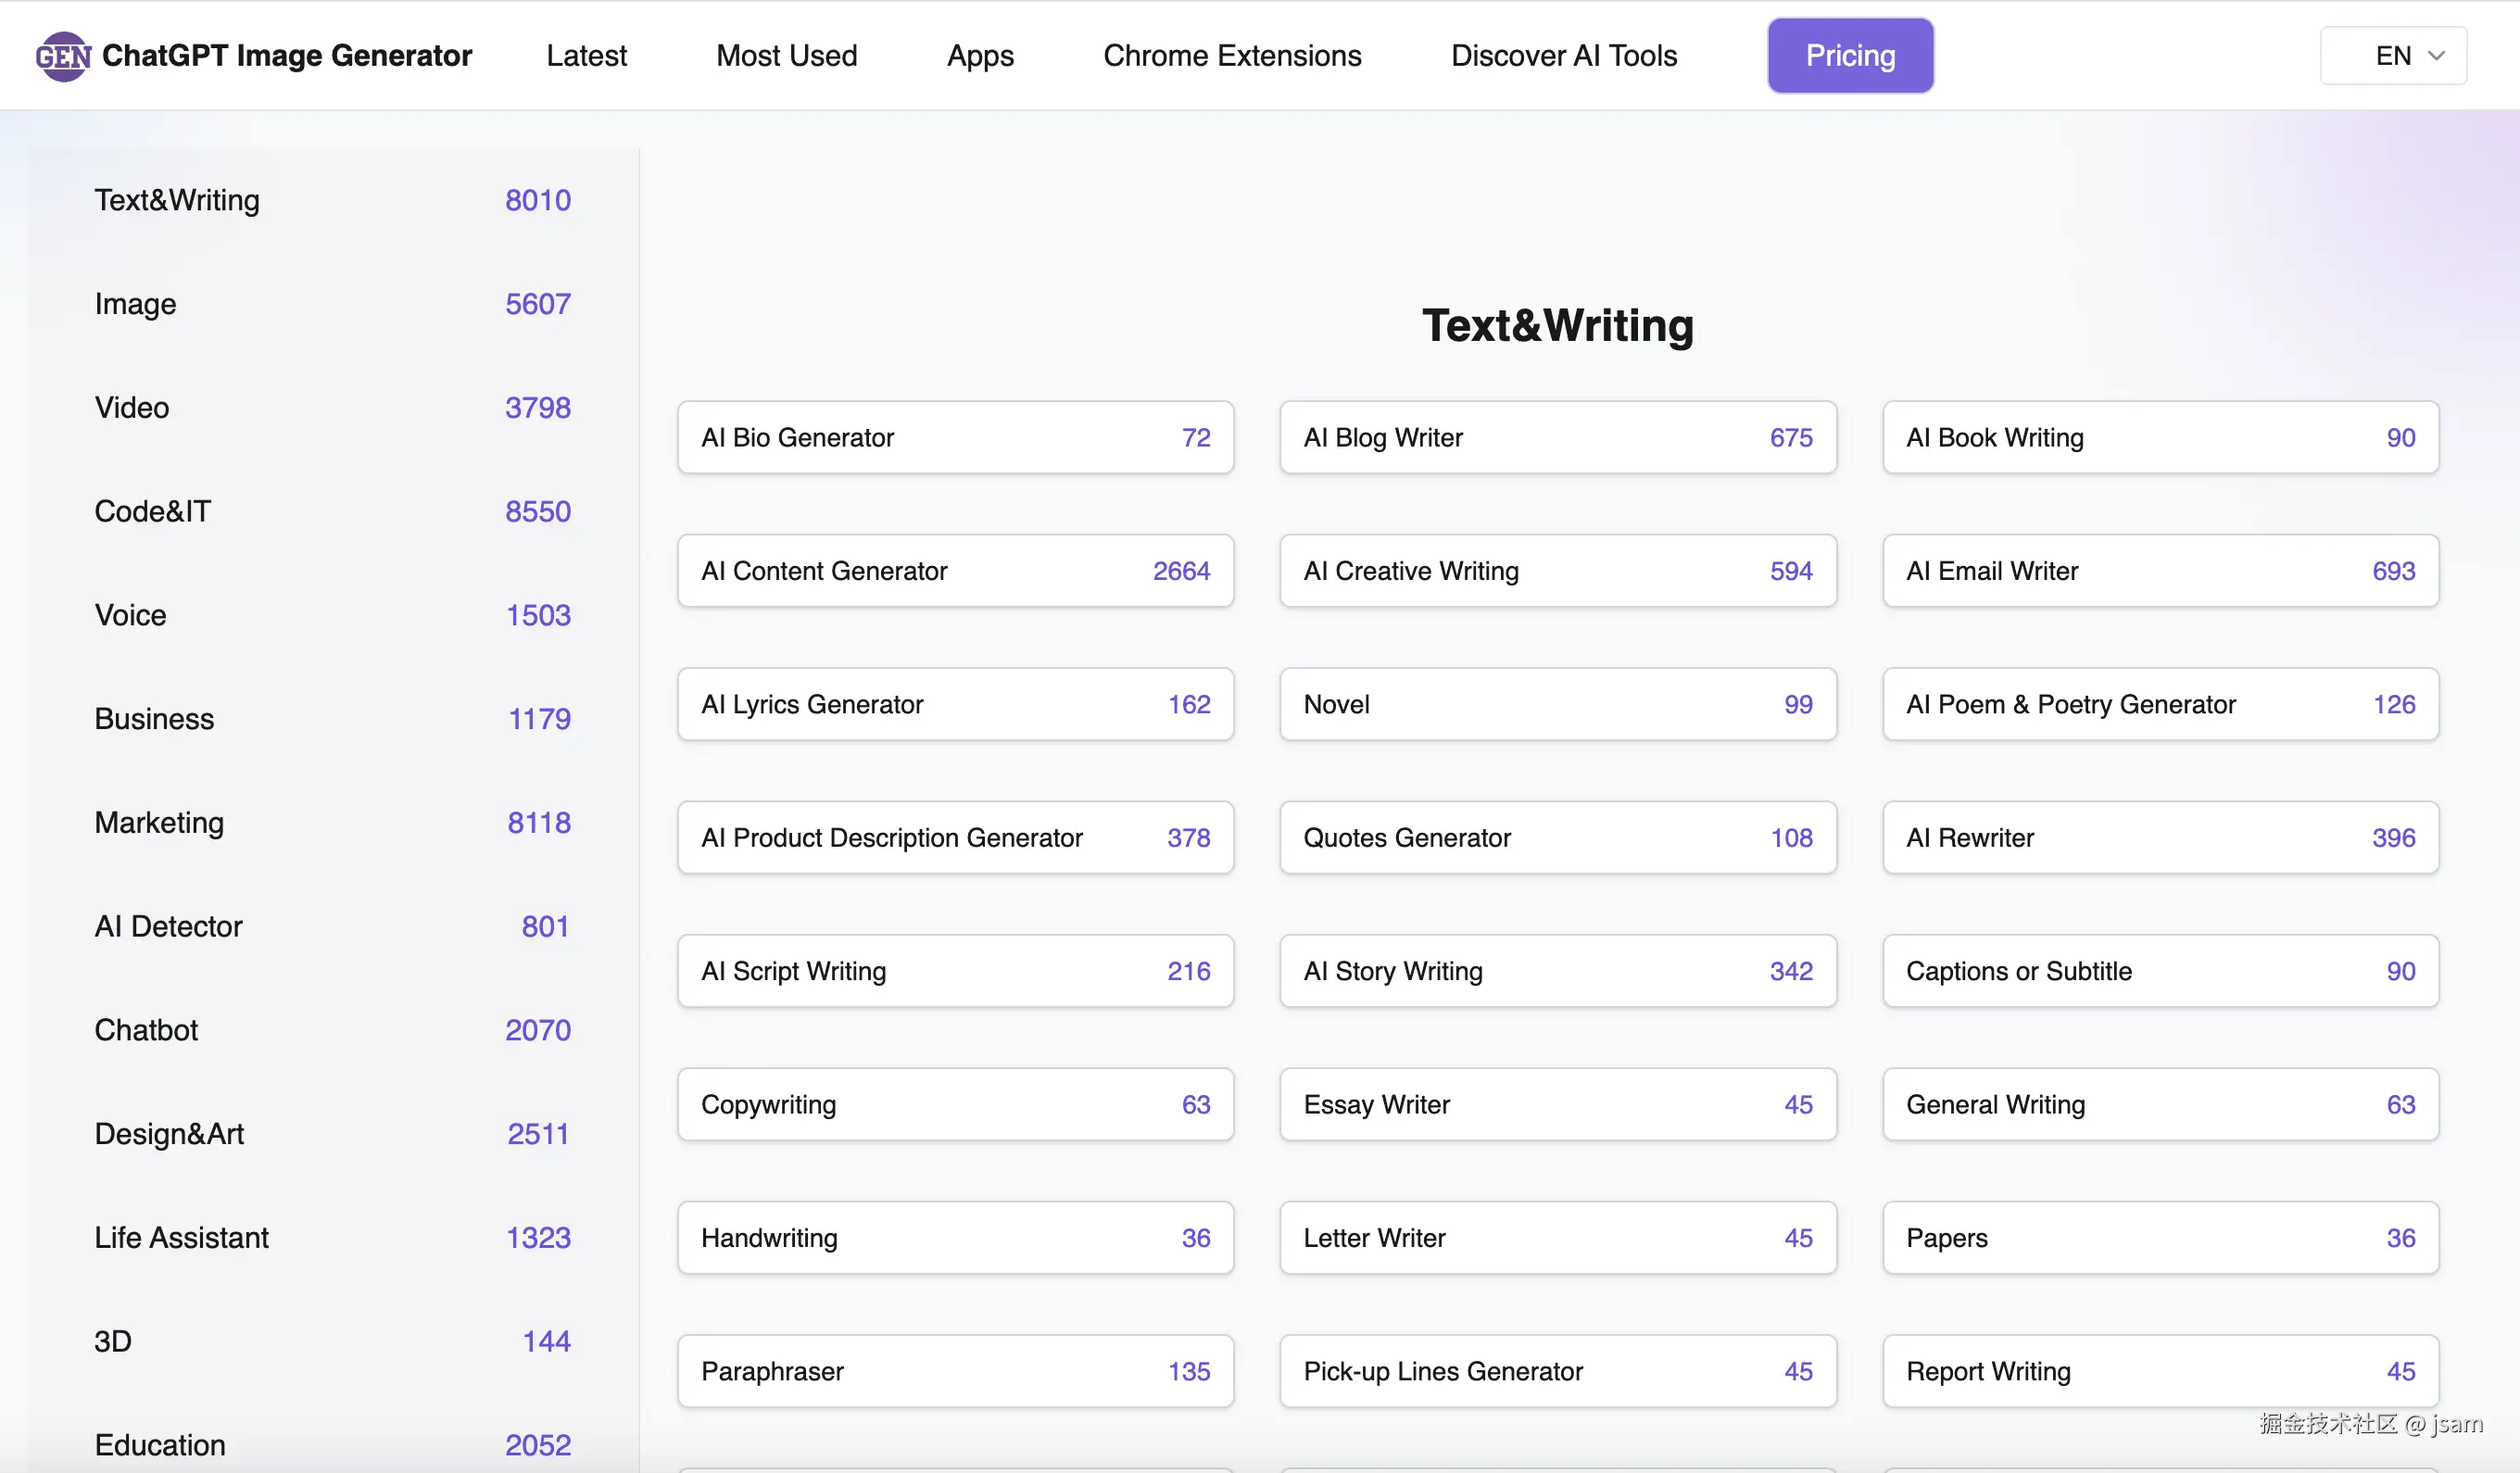The image size is (2520, 1473).
Task: Select the Paraphraser card
Action: click(954, 1371)
